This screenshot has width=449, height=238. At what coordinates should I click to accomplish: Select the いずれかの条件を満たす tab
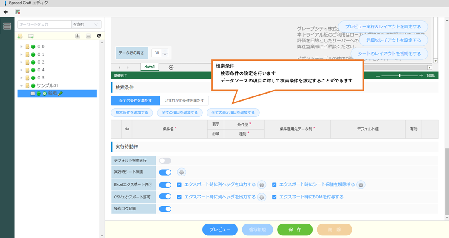click(184, 101)
